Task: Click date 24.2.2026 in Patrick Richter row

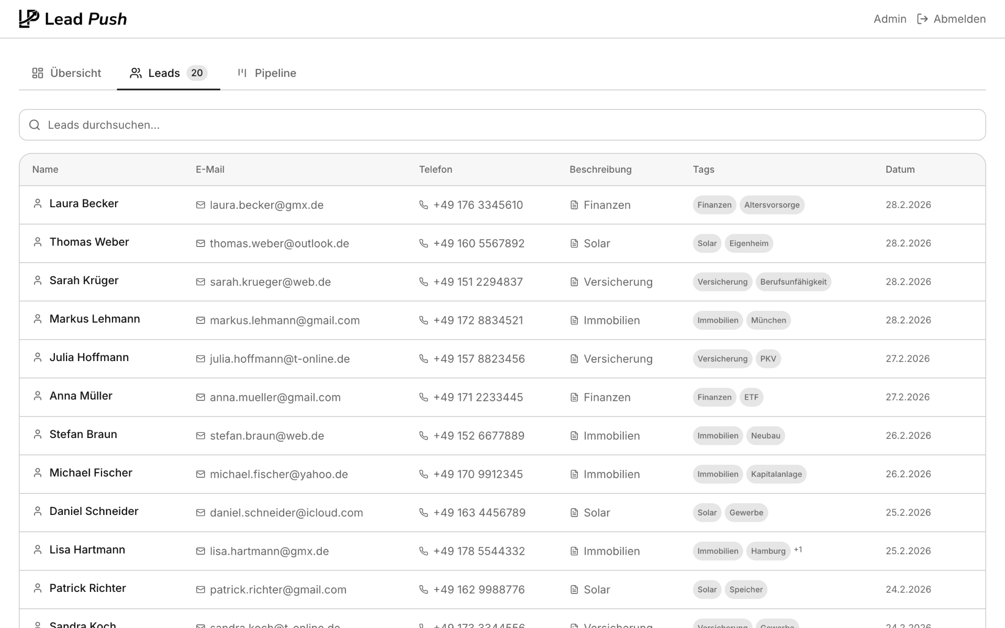Action: click(908, 589)
